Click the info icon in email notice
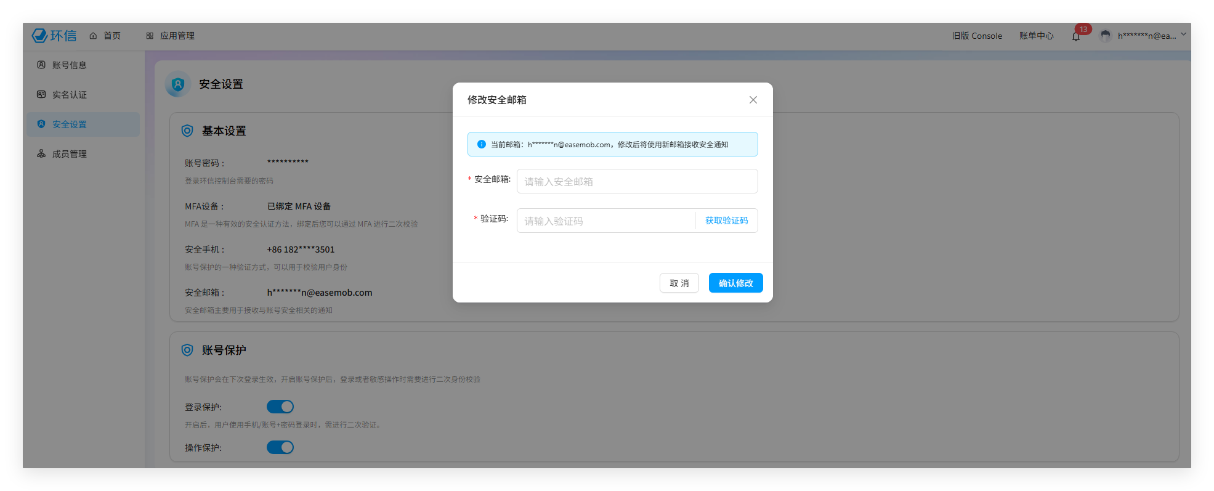This screenshot has width=1214, height=491. tap(482, 144)
